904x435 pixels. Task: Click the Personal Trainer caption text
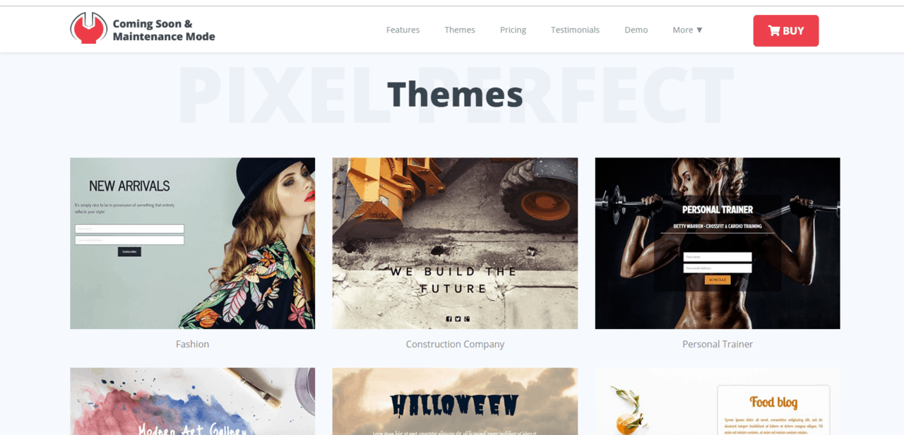tap(718, 344)
